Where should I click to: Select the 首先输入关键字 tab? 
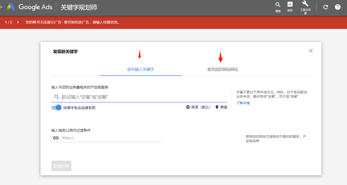pyautogui.click(x=141, y=69)
